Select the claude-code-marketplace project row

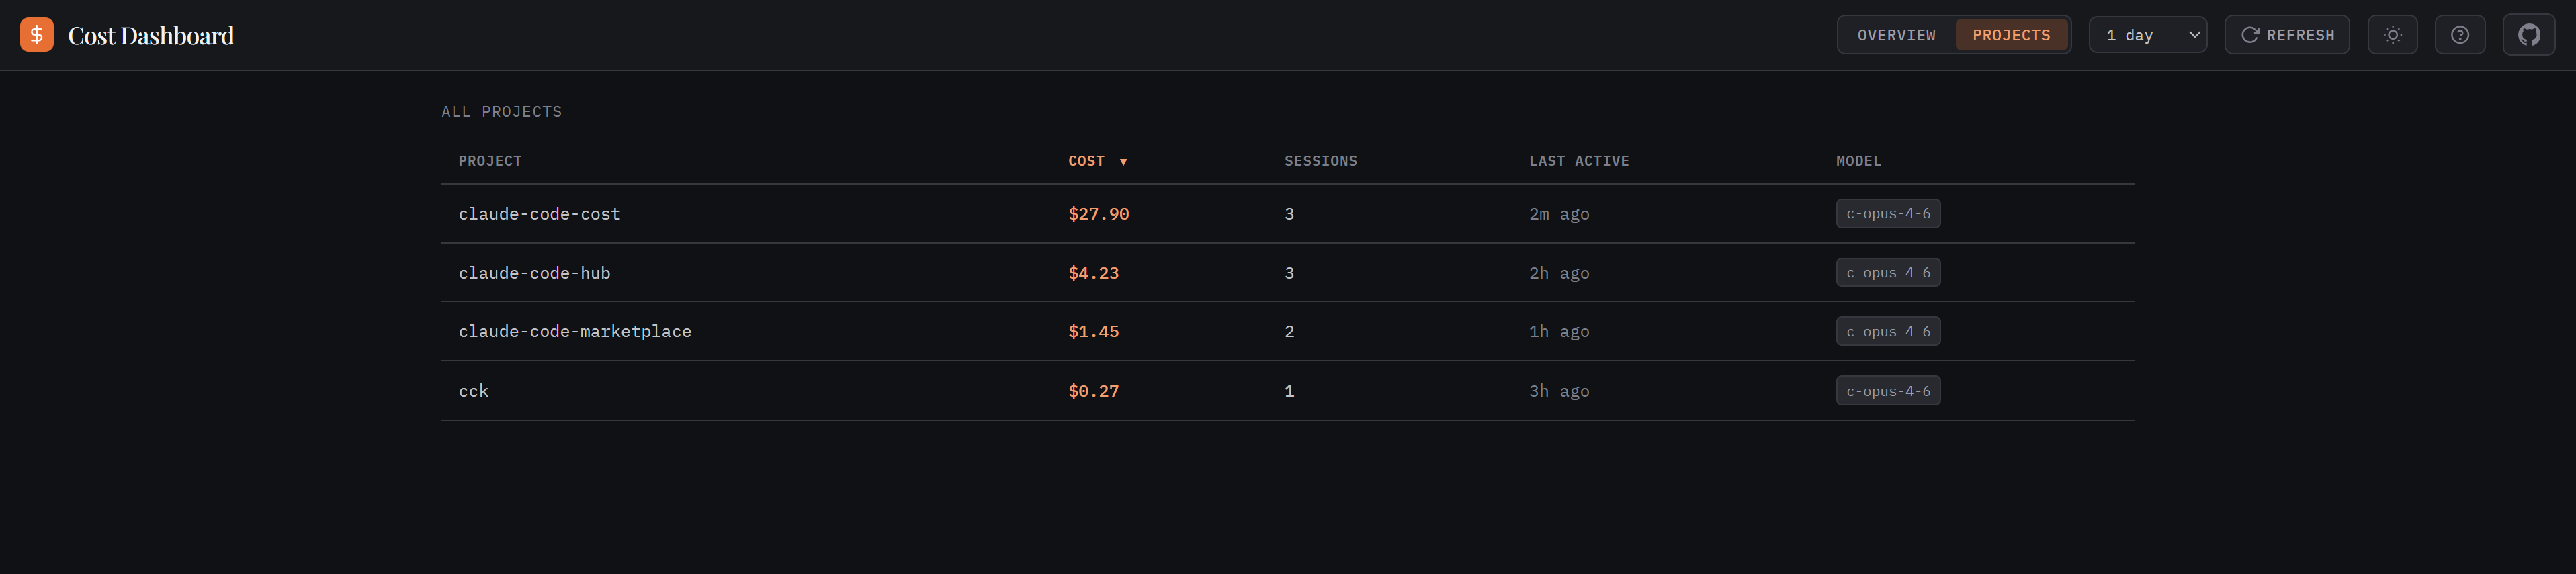pos(574,331)
